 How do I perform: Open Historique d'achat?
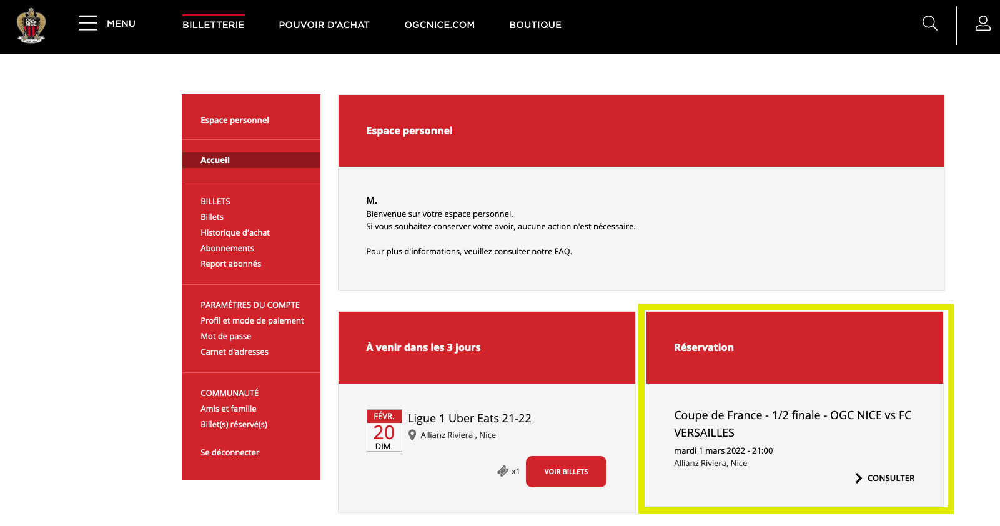coord(235,232)
